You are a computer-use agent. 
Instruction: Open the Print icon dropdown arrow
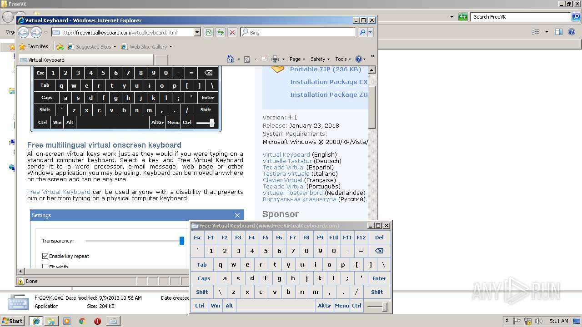coord(283,59)
